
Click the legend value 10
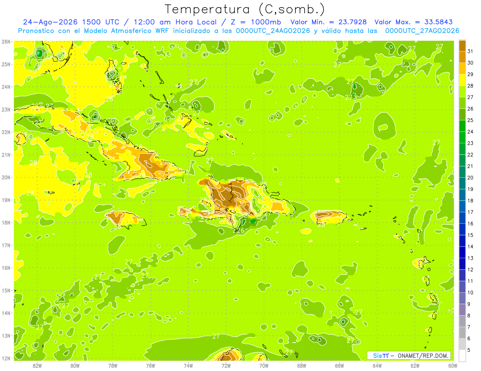click(x=470, y=293)
